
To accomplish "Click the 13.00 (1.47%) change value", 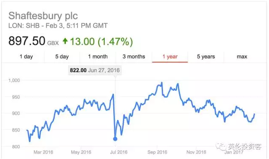I will (x=101, y=42).
